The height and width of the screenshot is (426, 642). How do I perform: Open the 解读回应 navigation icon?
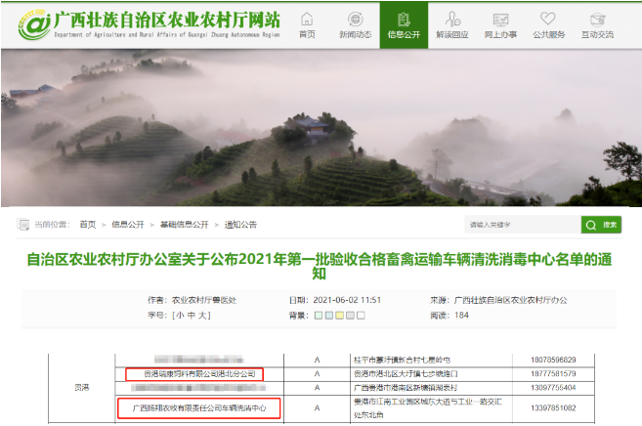pos(452,24)
